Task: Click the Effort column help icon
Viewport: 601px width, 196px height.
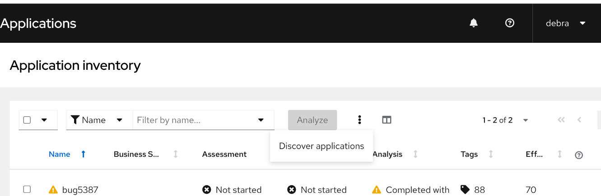Action: (579, 155)
